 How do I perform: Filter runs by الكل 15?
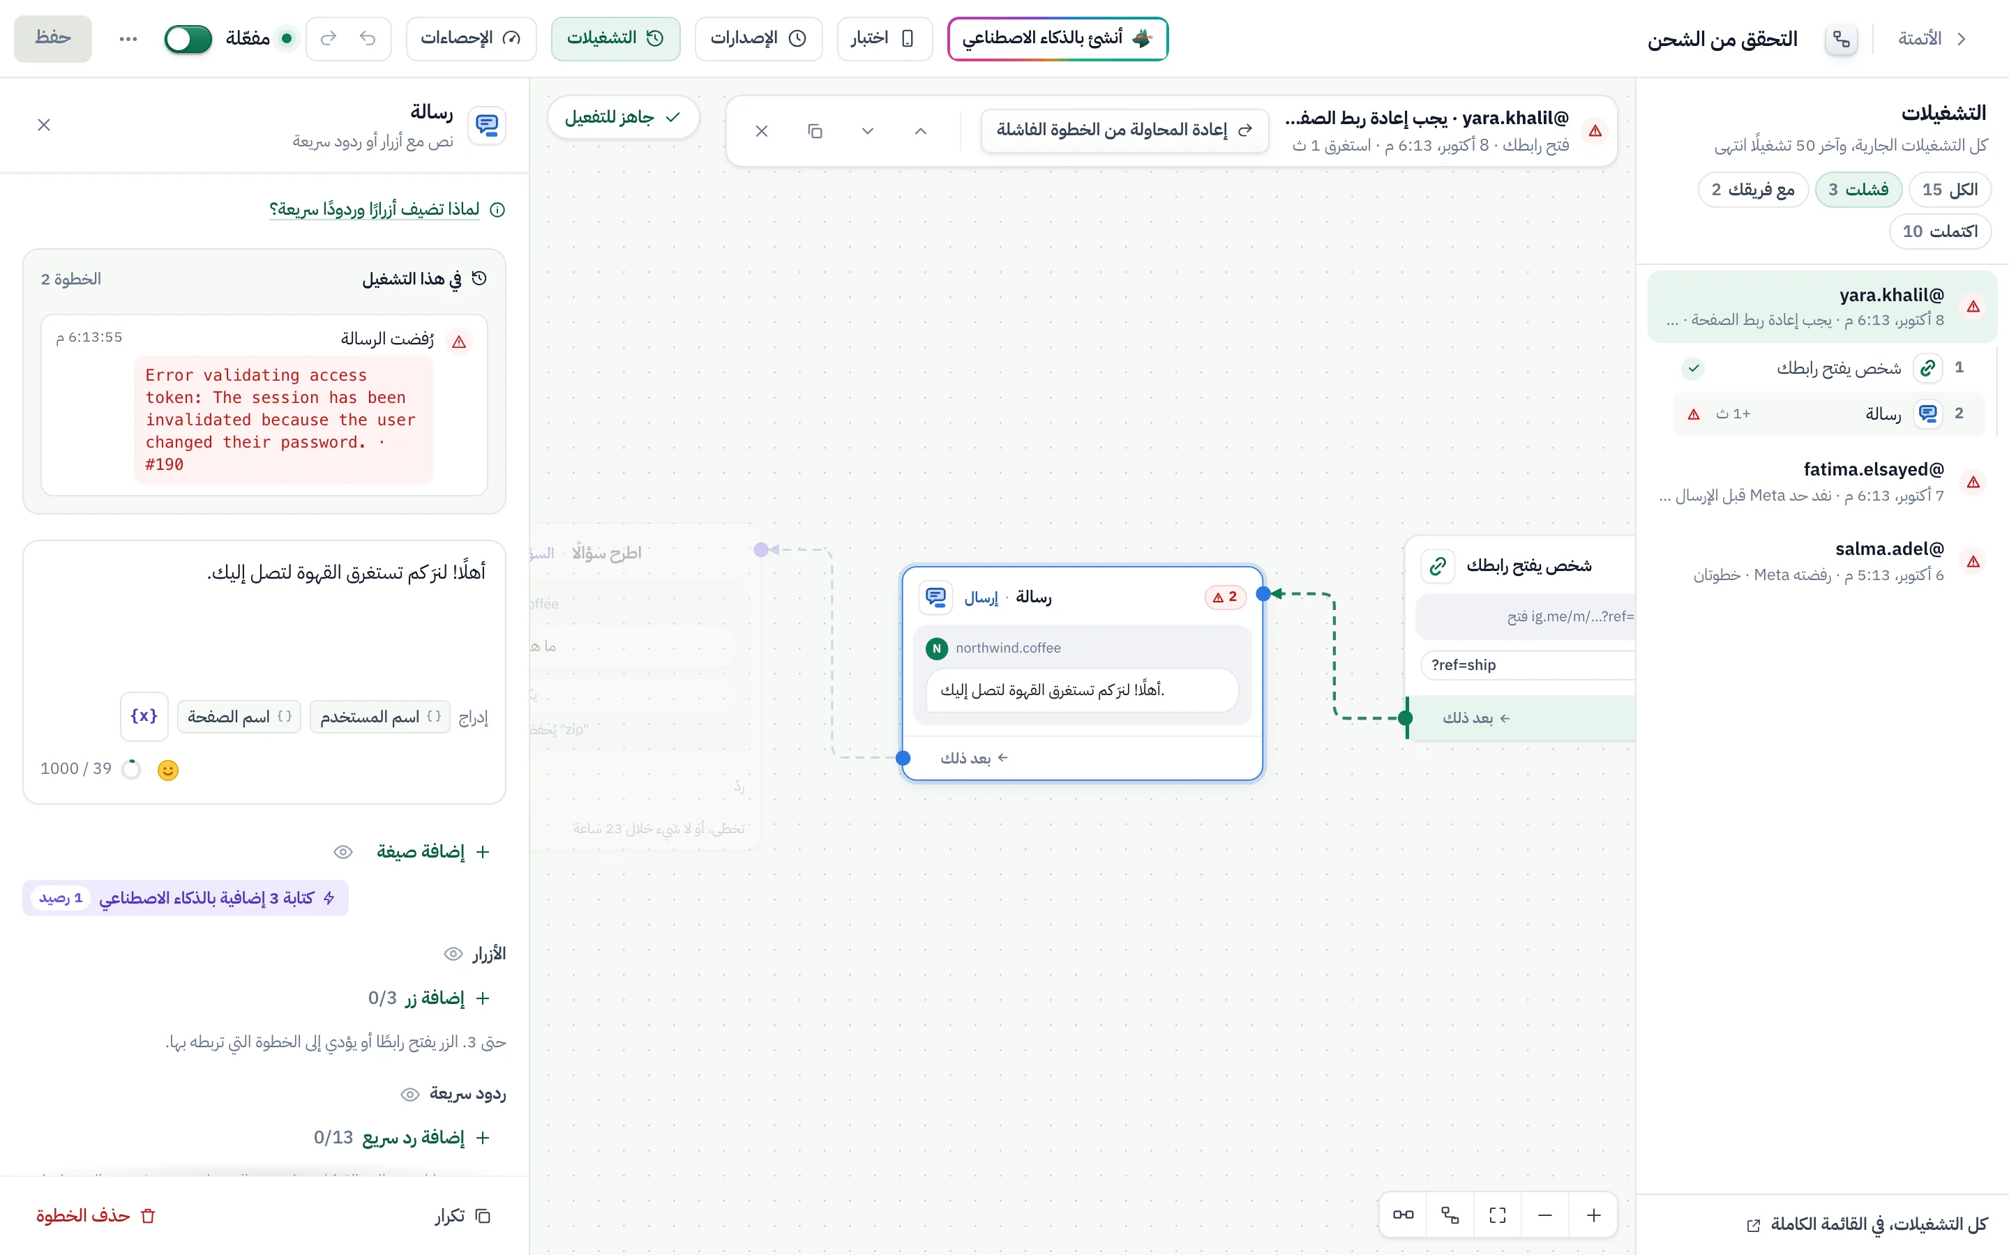(x=1950, y=190)
